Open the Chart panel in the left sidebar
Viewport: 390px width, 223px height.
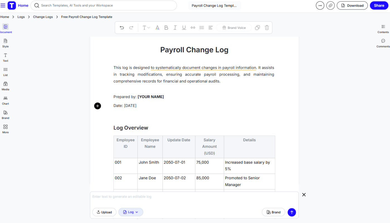(5, 100)
